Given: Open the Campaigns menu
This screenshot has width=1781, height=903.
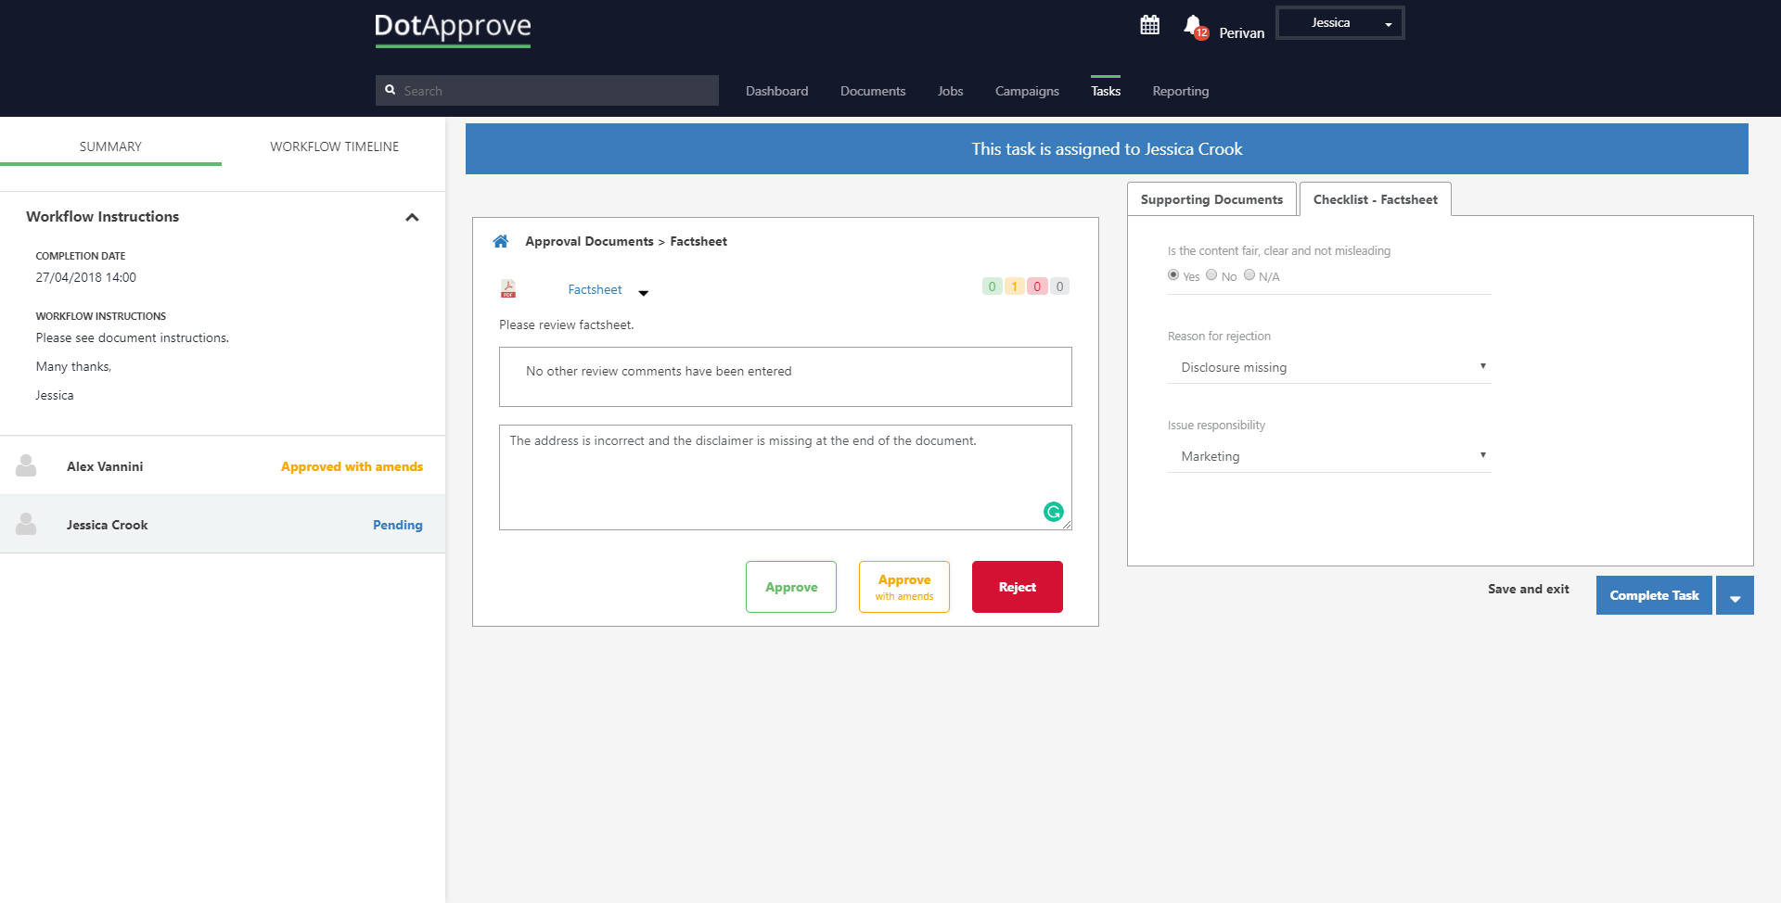Looking at the screenshot, I should (x=1027, y=91).
